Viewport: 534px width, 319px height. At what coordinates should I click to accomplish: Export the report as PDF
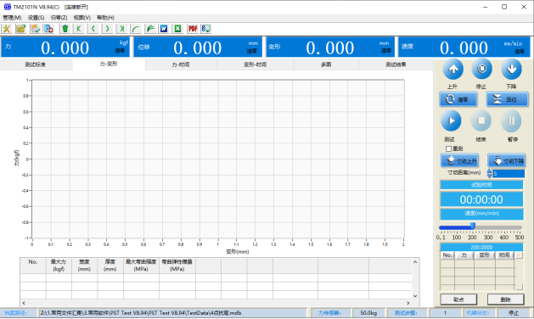[x=193, y=29]
